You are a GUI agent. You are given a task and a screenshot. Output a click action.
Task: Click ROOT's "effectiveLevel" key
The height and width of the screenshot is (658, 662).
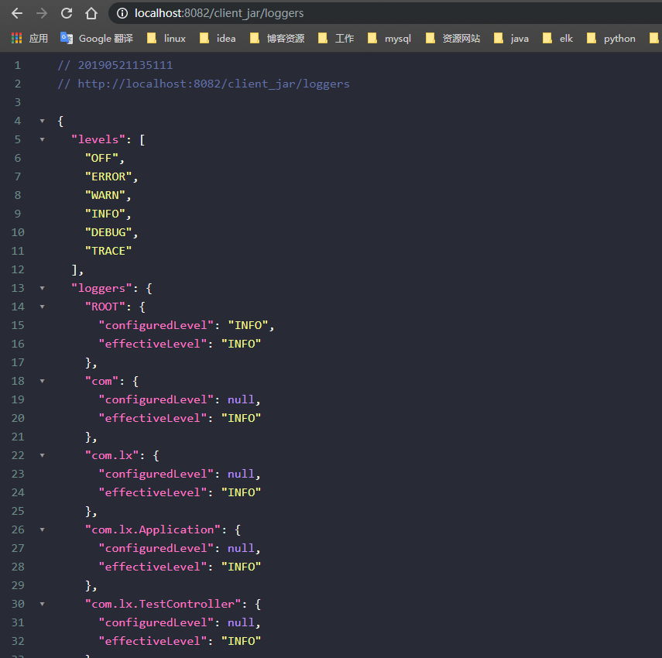tap(153, 344)
